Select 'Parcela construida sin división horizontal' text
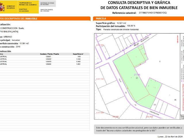This screenshot has height=138, width=184. tap(121, 30)
